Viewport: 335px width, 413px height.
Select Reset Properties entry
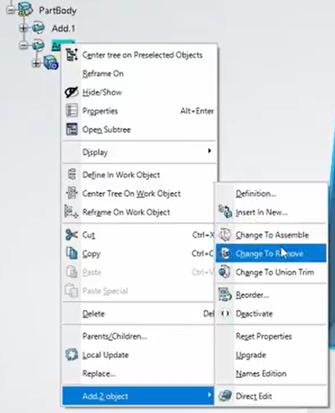[271, 336]
